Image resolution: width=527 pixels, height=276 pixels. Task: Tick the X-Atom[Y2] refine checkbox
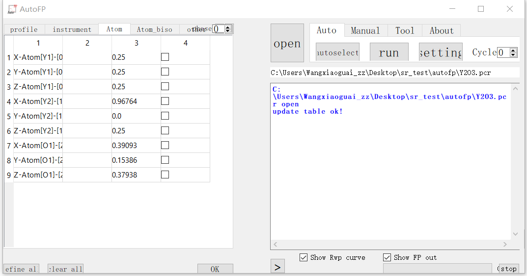coord(165,101)
